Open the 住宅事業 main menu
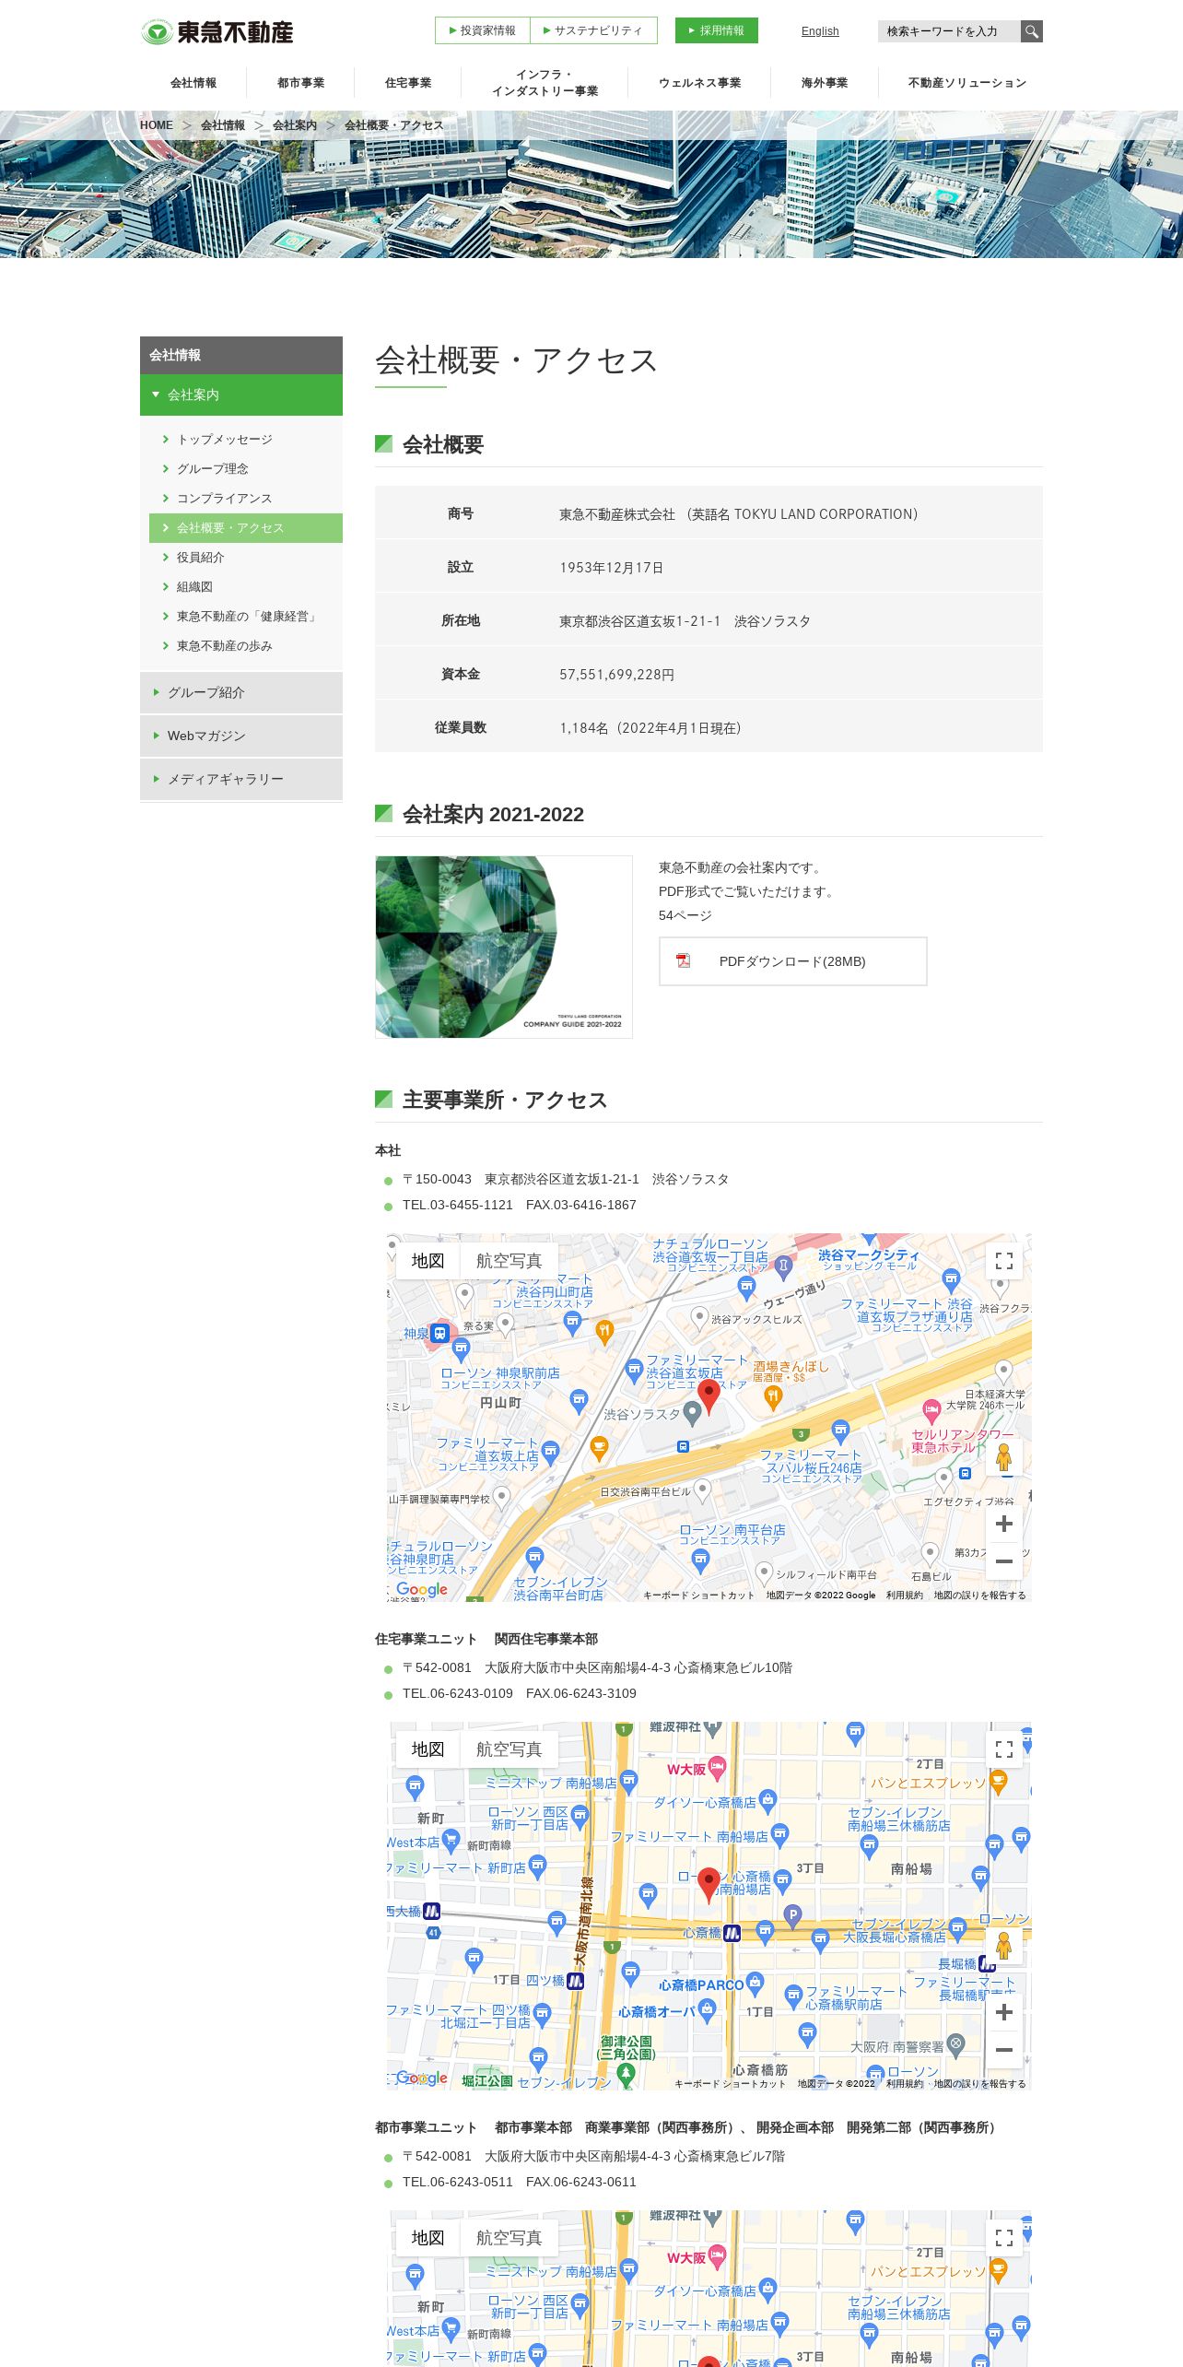1183x2367 pixels. pos(408,83)
